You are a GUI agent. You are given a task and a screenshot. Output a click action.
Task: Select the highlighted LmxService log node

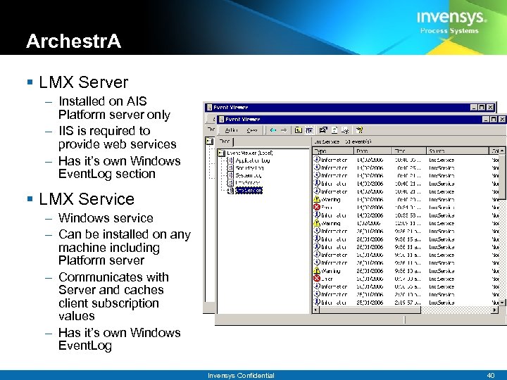pos(249,191)
